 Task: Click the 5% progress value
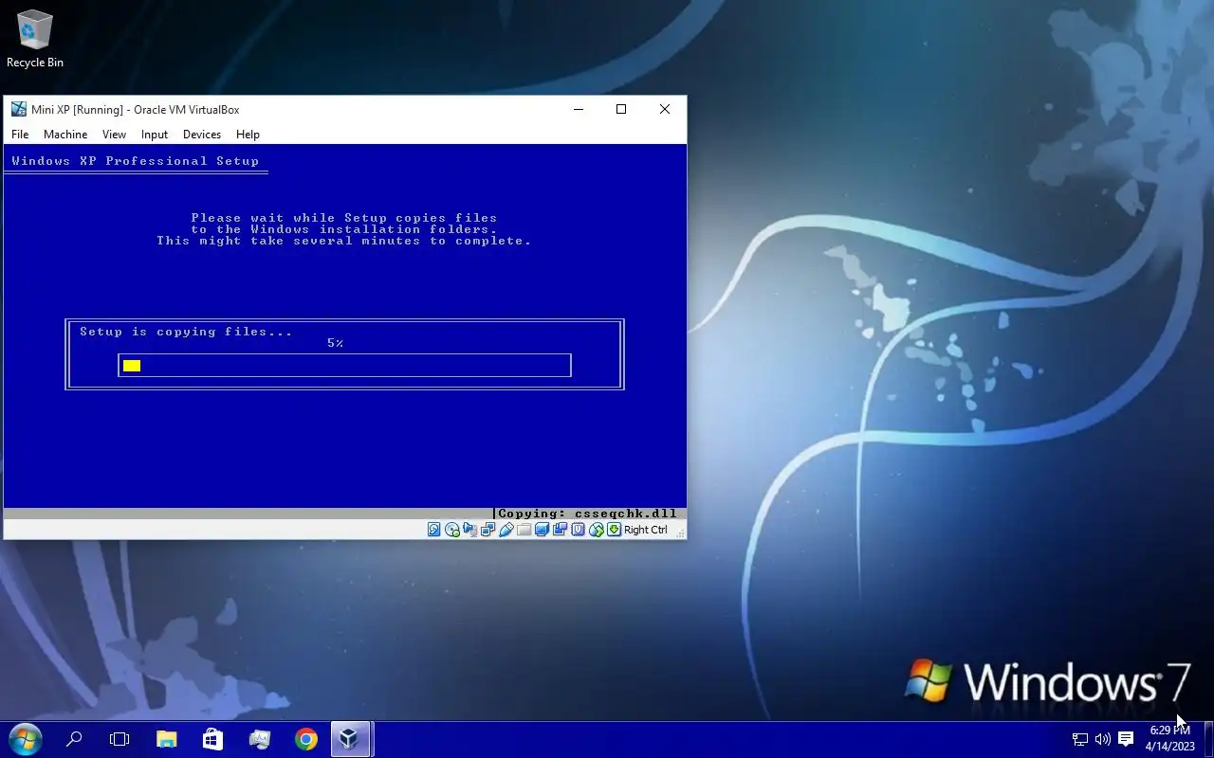coord(335,343)
